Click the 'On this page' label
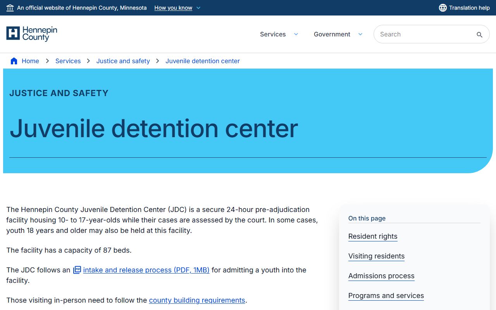The height and width of the screenshot is (310, 496). point(367,218)
